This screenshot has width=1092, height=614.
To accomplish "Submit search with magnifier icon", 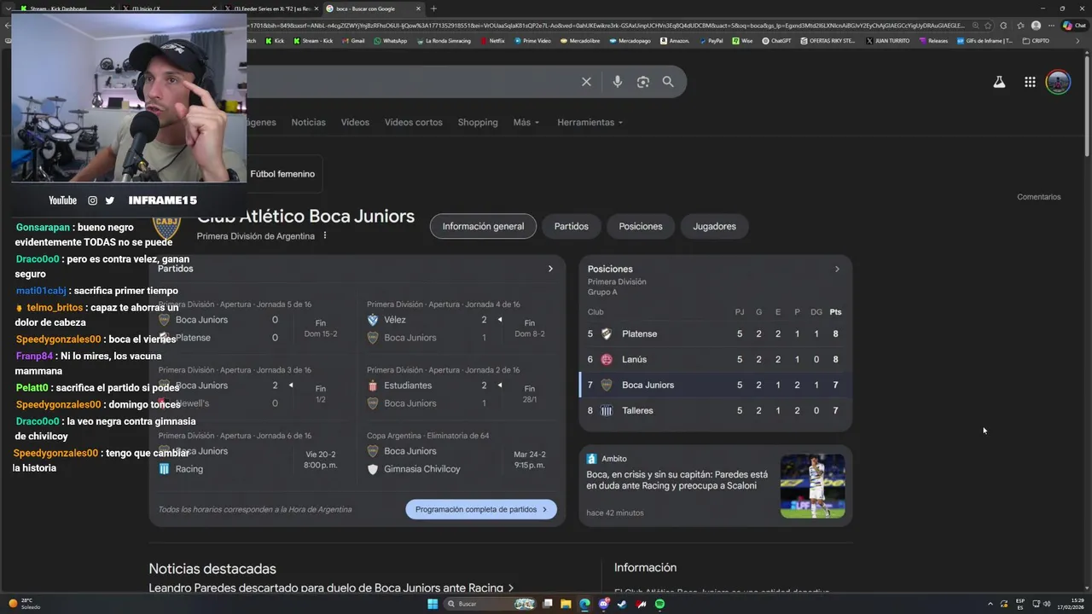I will tap(668, 82).
